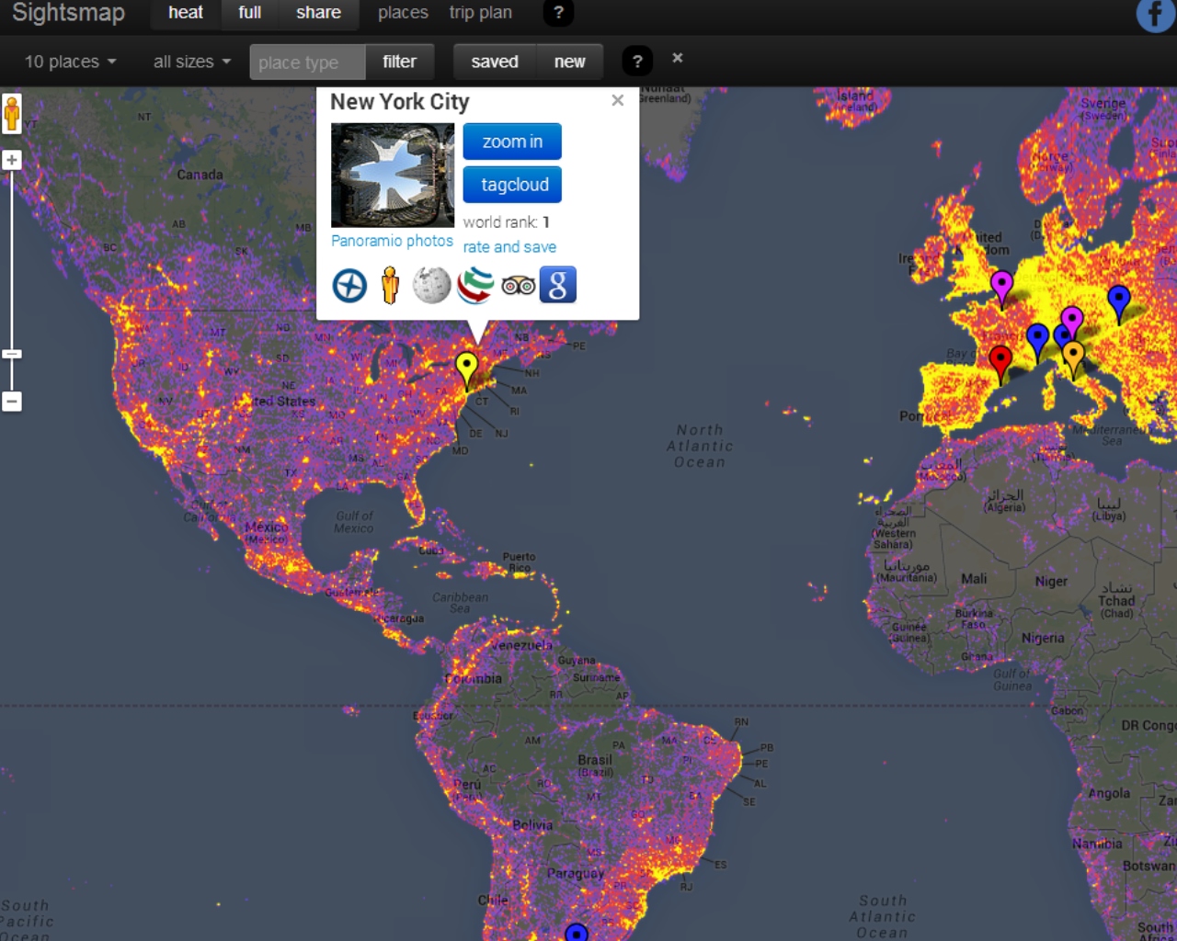Show saved places
1177x941 pixels.
tap(495, 62)
